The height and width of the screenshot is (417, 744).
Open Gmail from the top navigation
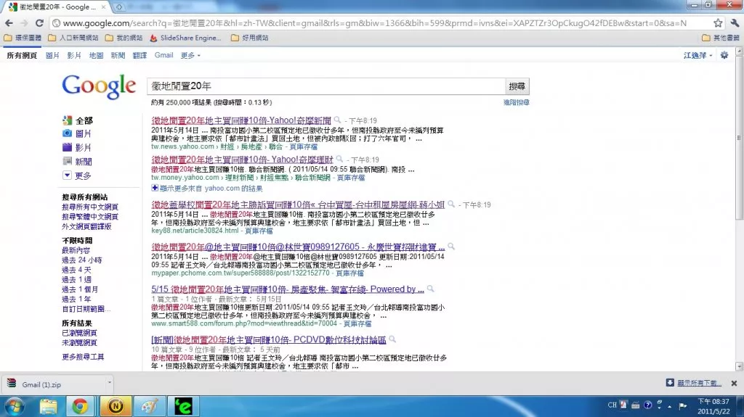(163, 55)
